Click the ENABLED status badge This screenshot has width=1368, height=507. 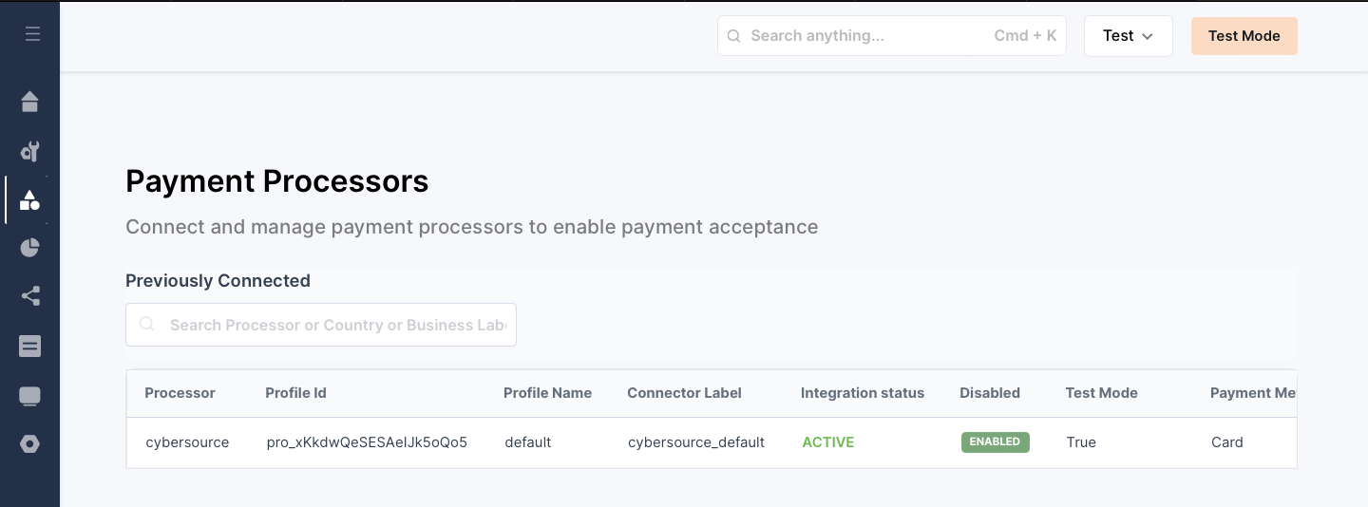(x=995, y=442)
